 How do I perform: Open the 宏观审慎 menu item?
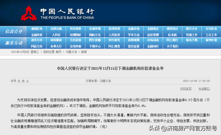coord(95,29)
